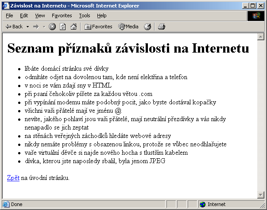The height and width of the screenshot is (210, 267).
Task: Open the History toolbar icon
Action: pyautogui.click(x=147, y=27)
